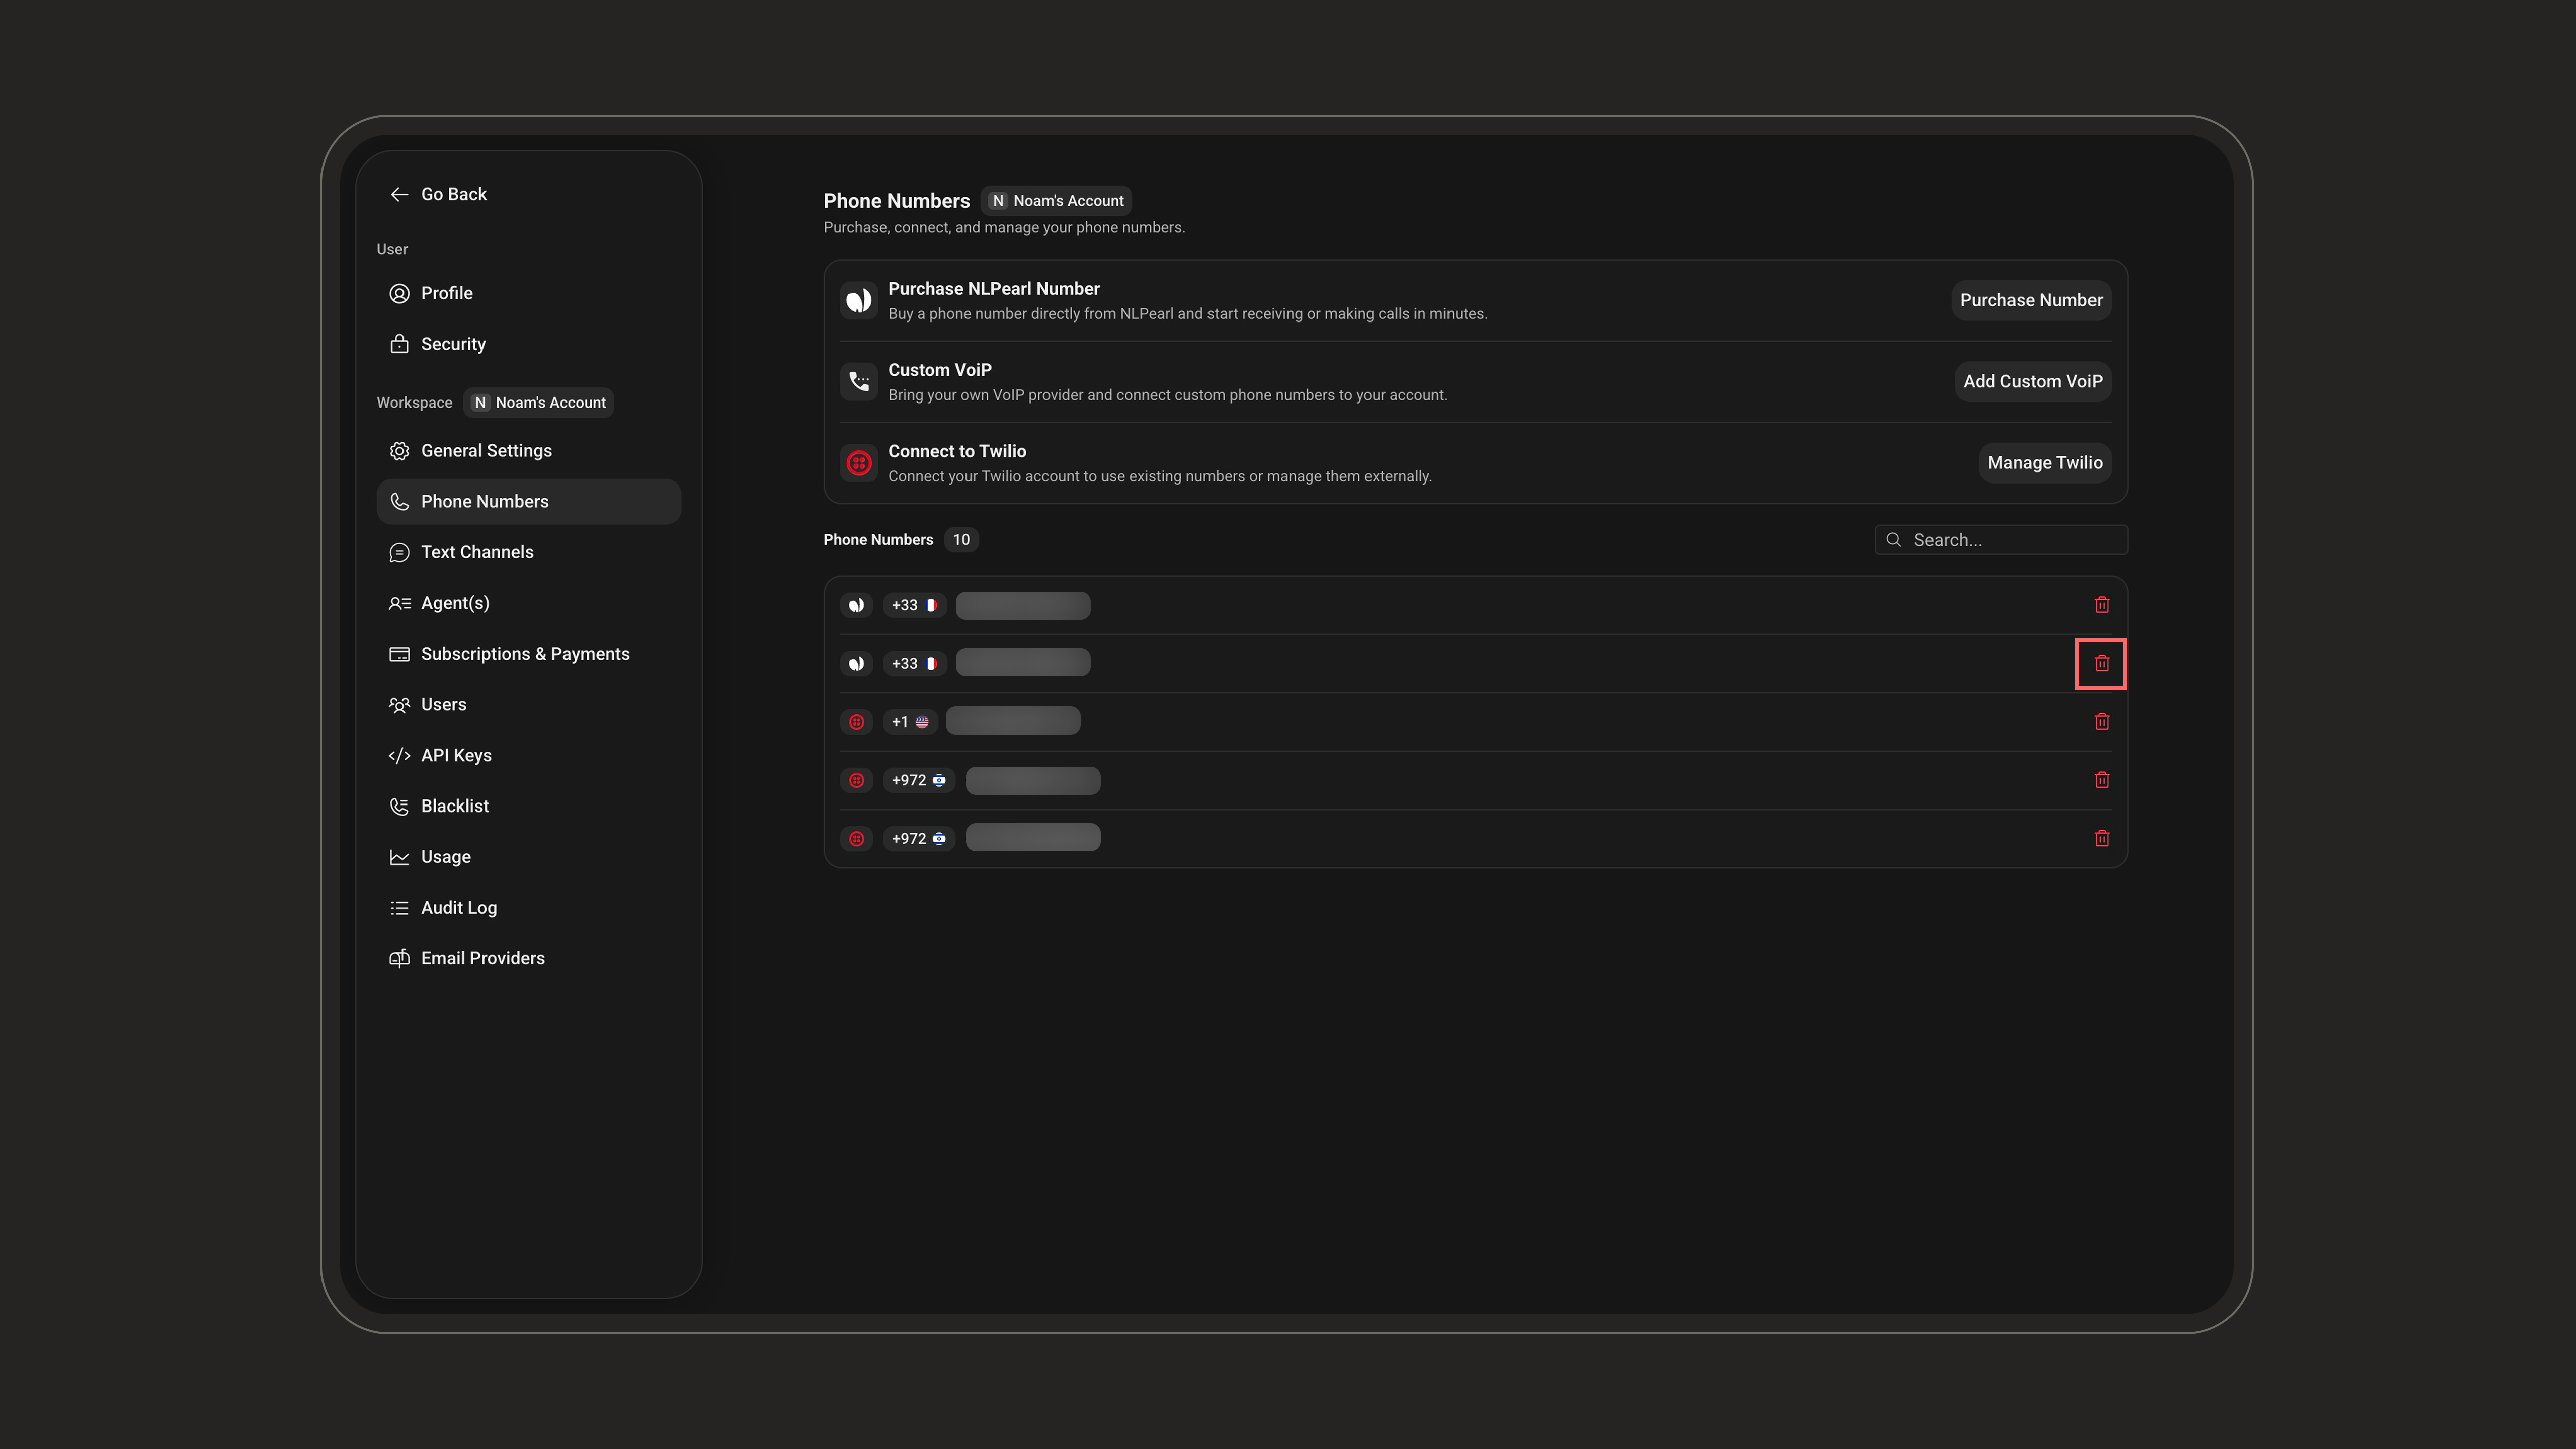The image size is (2576, 1449).
Task: Delete the first +972 phone number
Action: point(2101,780)
